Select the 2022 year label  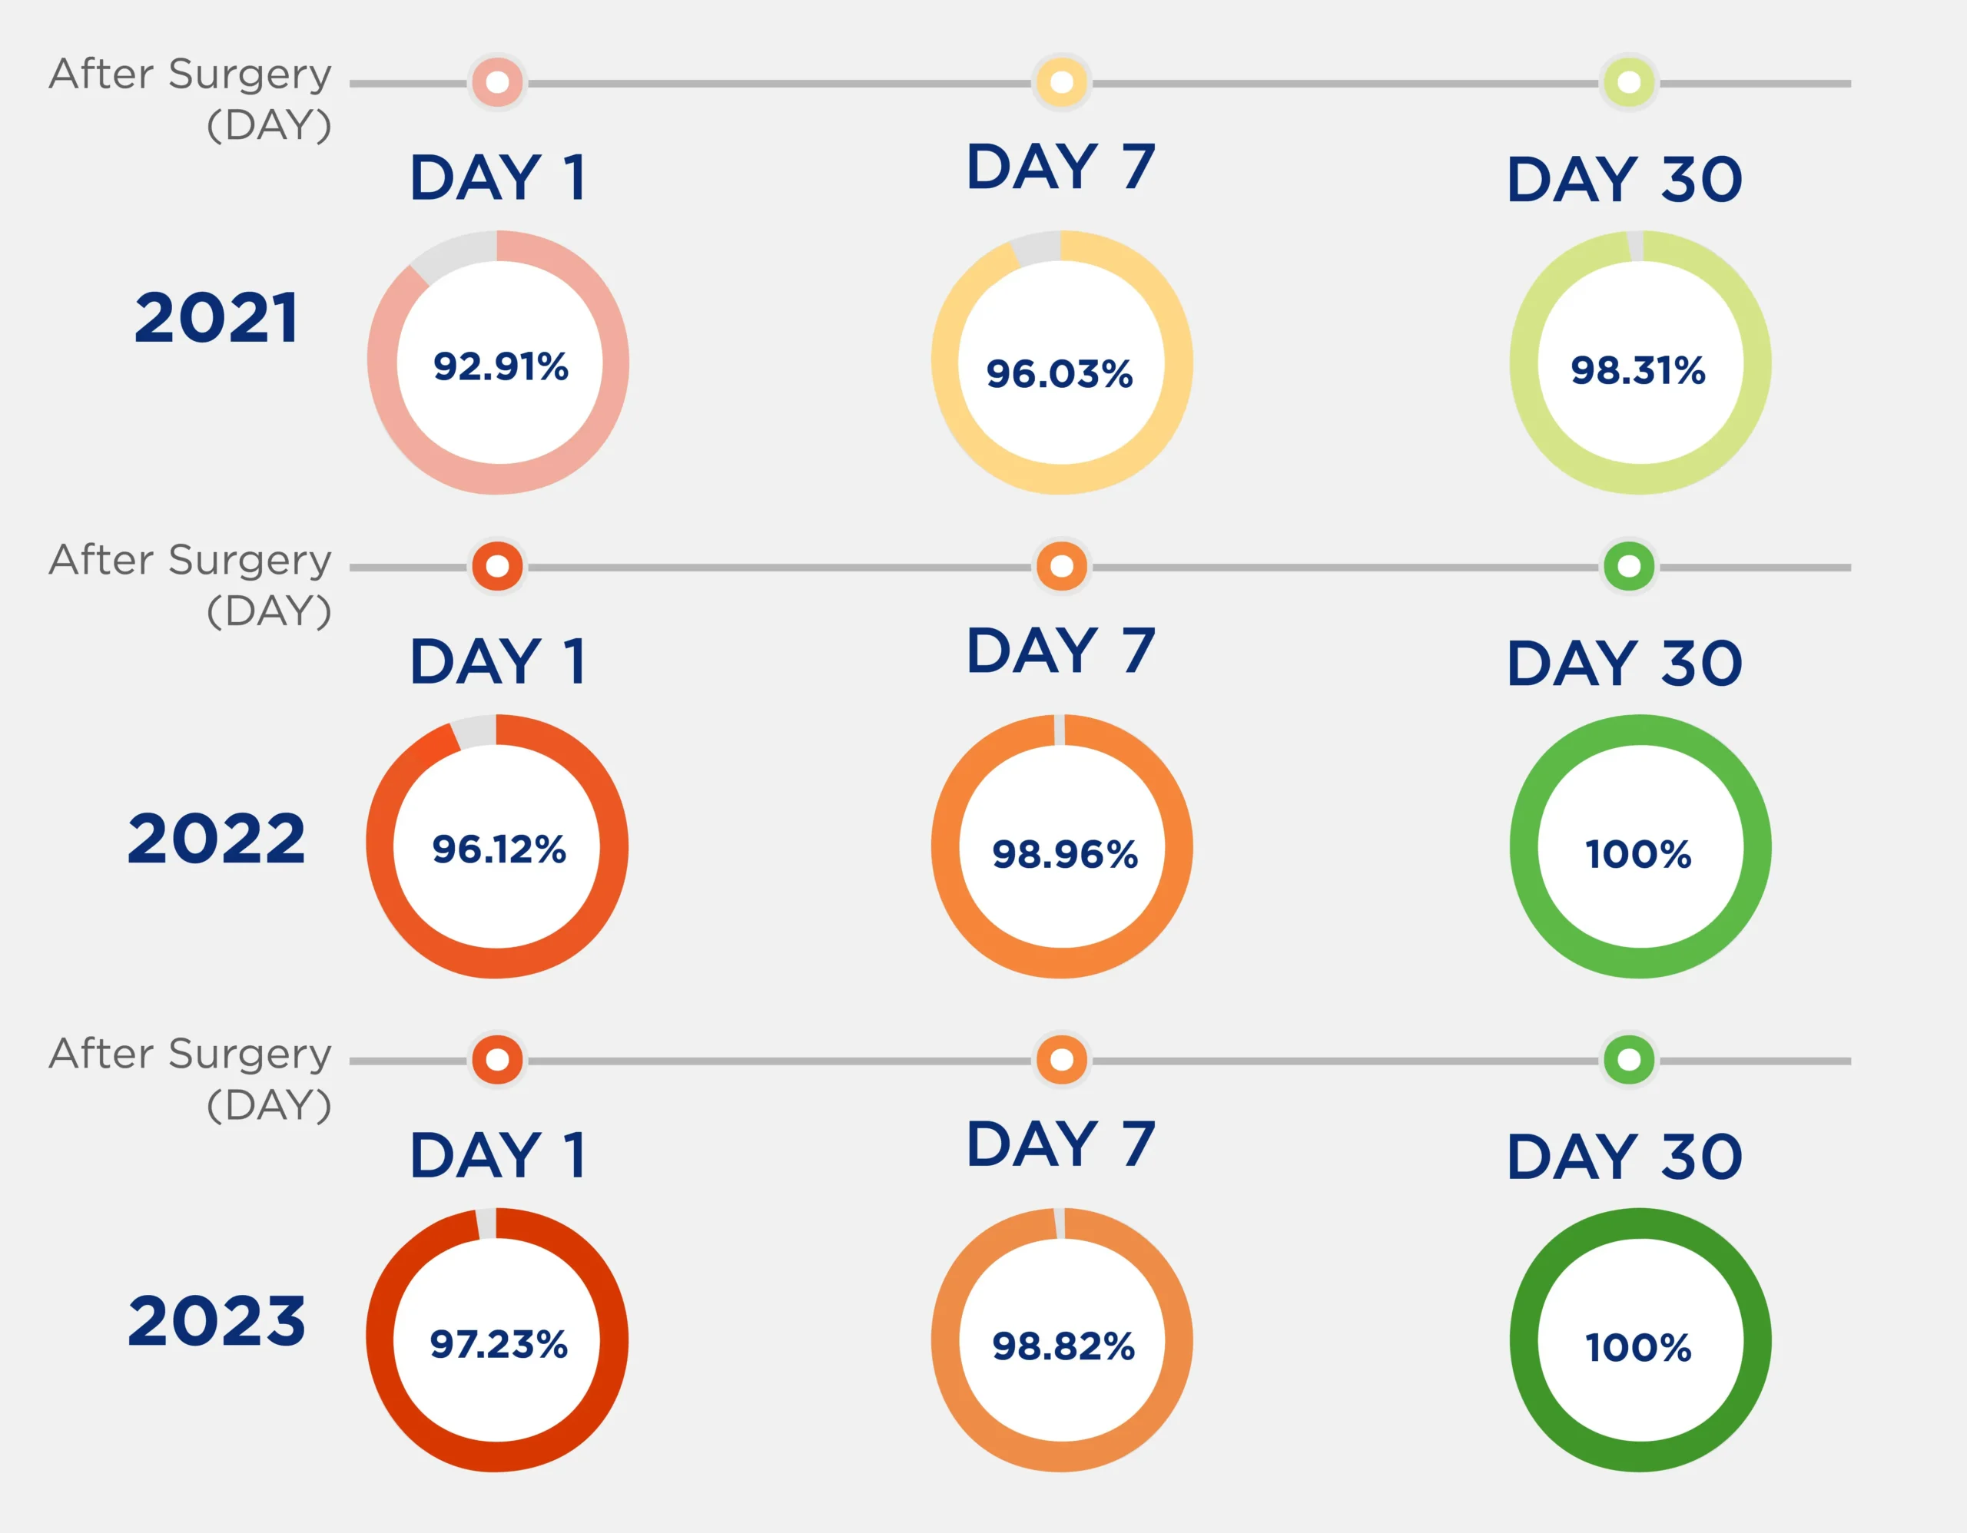pyautogui.click(x=216, y=838)
